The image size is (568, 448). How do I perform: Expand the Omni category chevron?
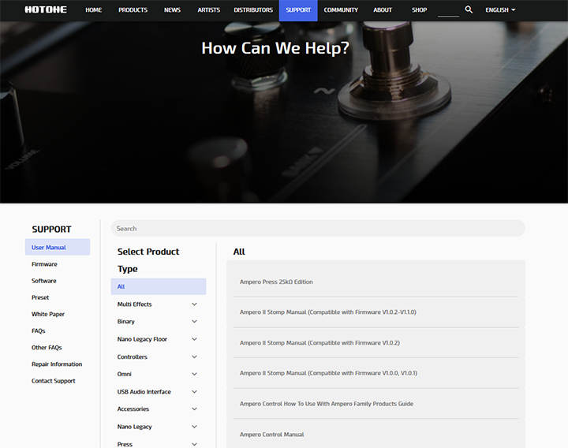pyautogui.click(x=194, y=374)
